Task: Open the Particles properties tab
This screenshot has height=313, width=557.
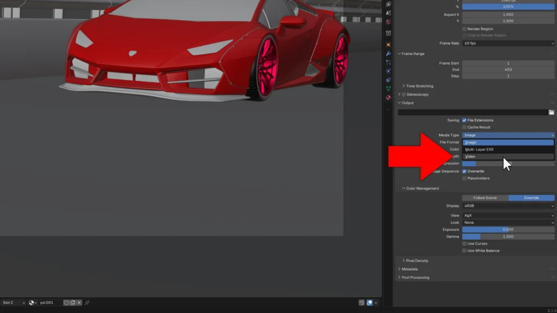Action: pos(388,62)
